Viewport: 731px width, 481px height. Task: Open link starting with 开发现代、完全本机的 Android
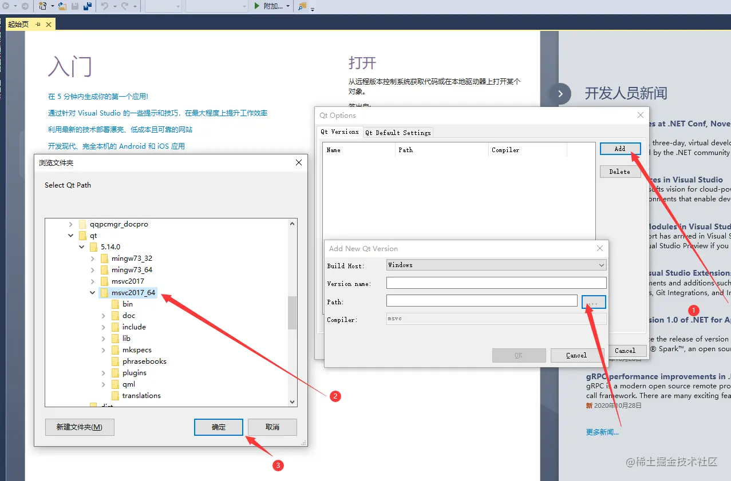(116, 146)
